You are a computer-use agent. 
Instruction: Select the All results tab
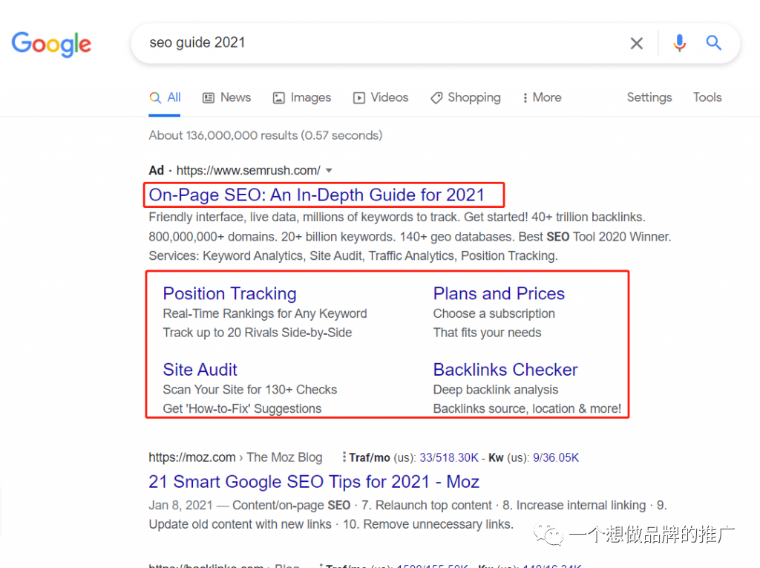165,97
